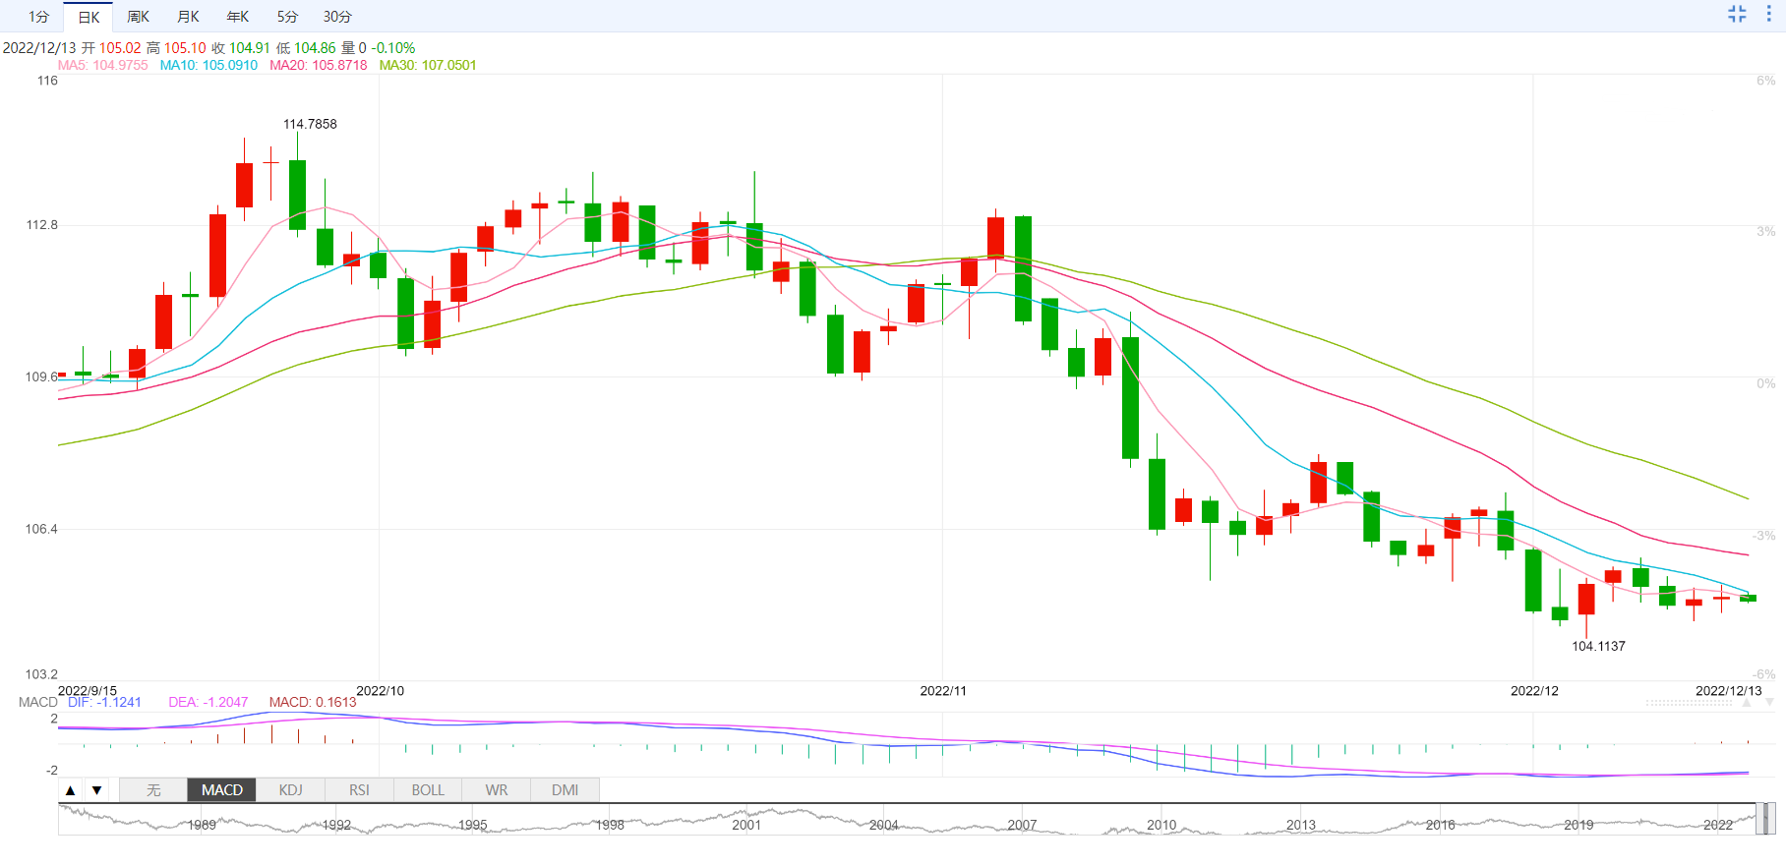Click the black down triangle below the indicator

click(96, 790)
